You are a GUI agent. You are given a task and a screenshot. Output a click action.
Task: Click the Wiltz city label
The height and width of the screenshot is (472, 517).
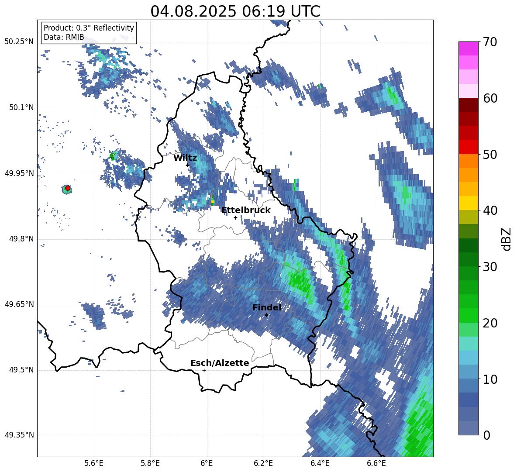185,158
